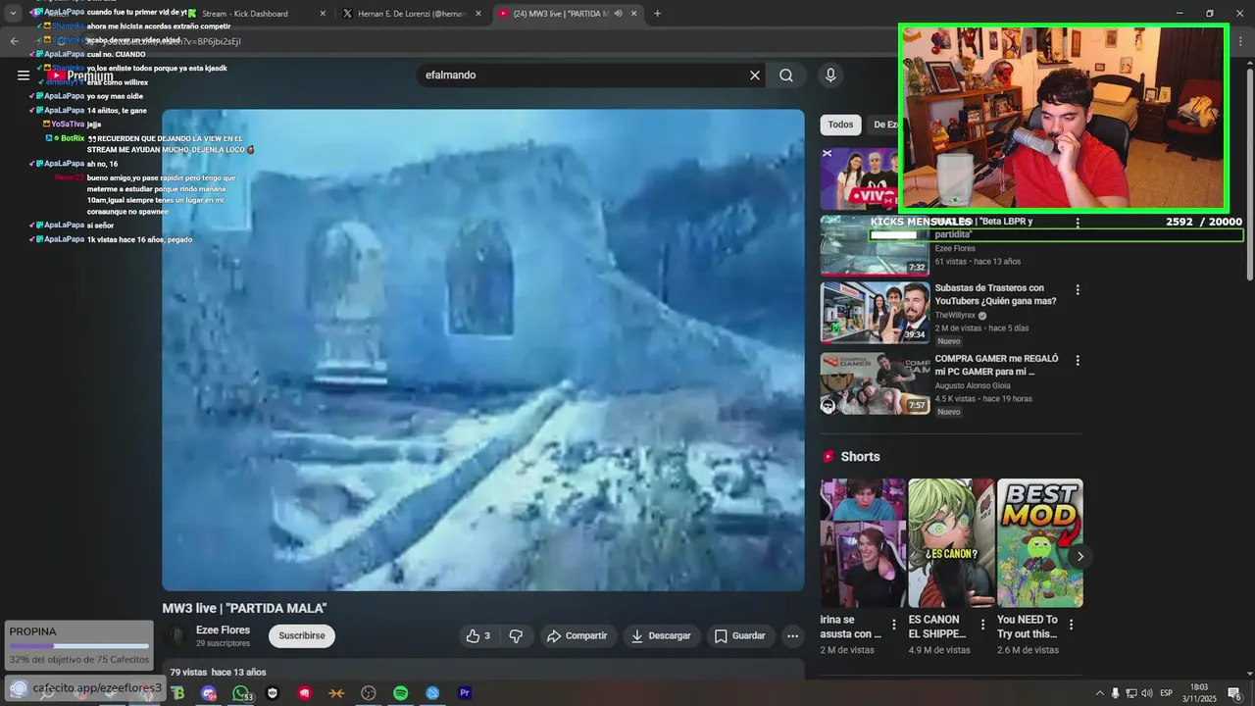Open the Ezee Flores channel name link
Viewport: 1255px width, 706px height.
point(223,630)
